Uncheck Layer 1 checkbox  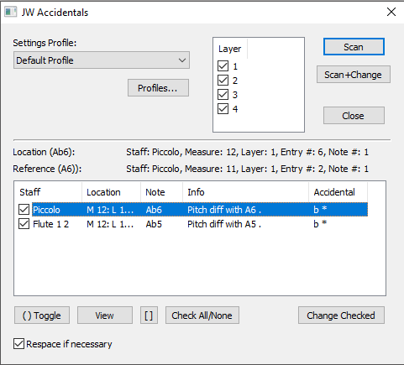pos(223,66)
